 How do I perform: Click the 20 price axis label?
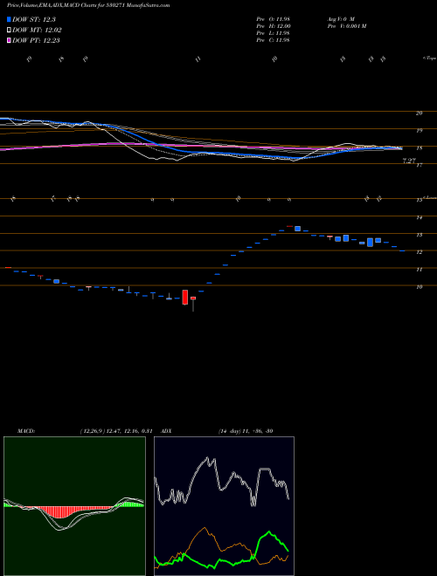(x=419, y=113)
